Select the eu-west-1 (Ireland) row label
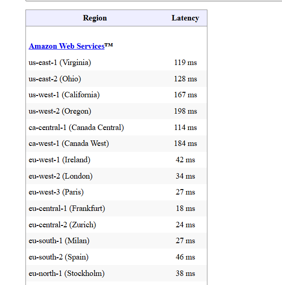The image size is (282, 285). (60, 160)
